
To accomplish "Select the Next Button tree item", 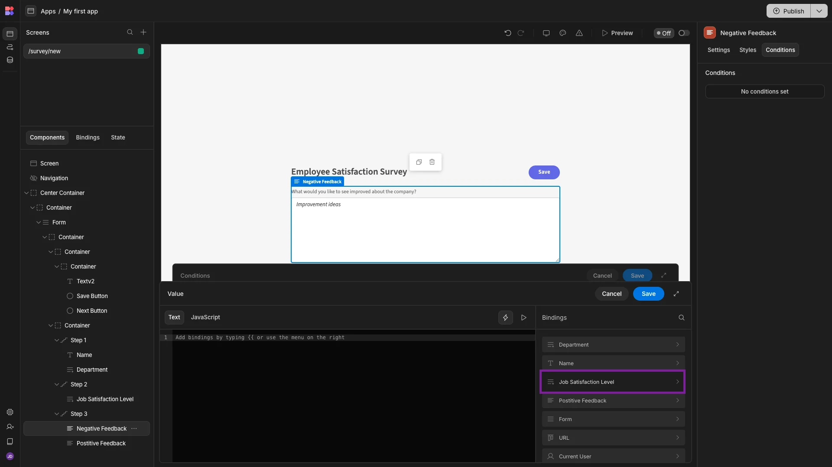I will 87,311.
